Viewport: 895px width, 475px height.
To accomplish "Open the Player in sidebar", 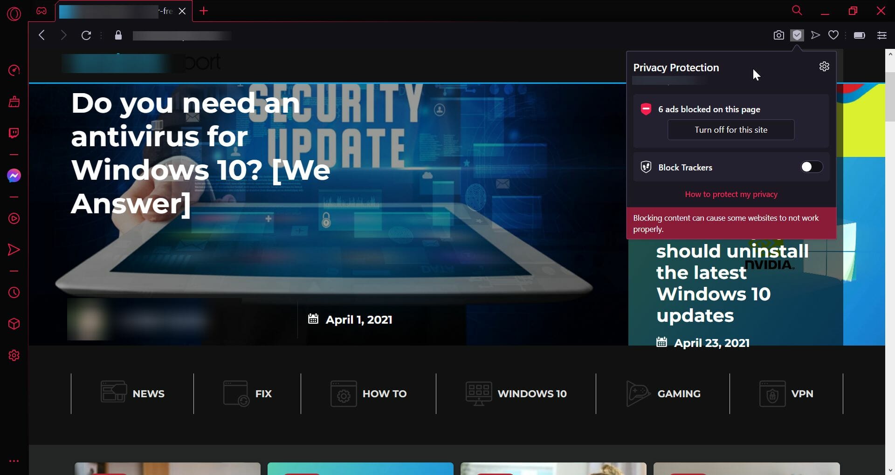I will [14, 218].
